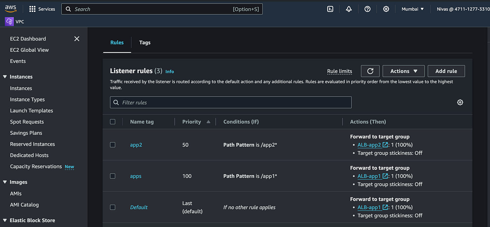Open Instances page in sidebar
The height and width of the screenshot is (227, 490).
click(x=21, y=88)
